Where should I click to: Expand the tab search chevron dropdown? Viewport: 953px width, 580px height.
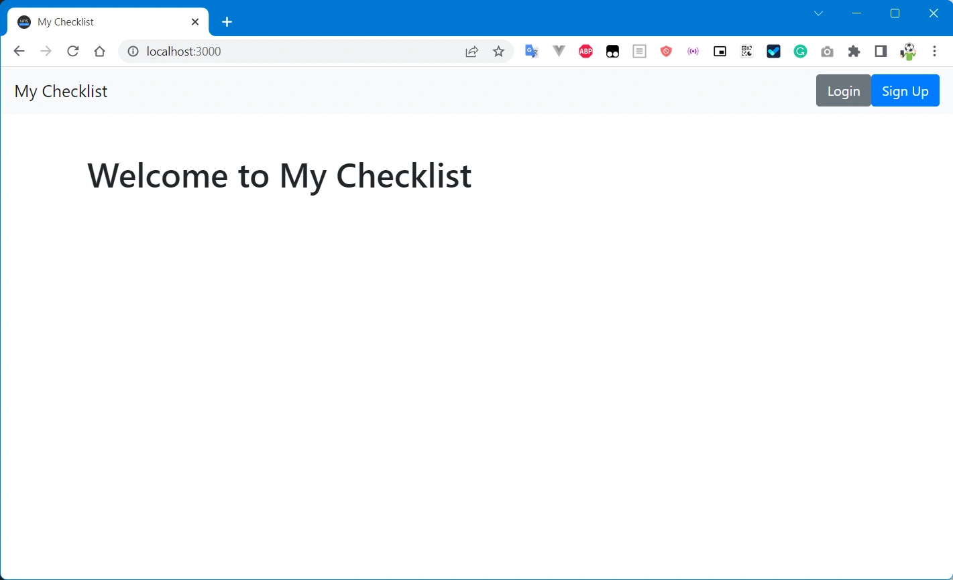[x=818, y=13]
